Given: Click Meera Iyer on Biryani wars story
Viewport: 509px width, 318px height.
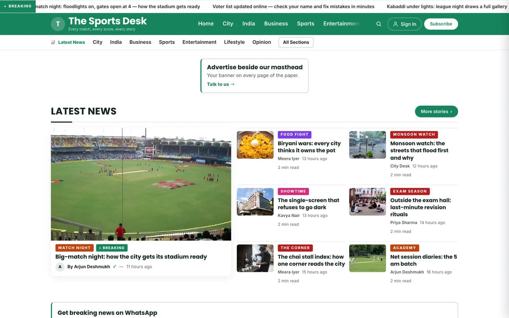Looking at the screenshot, I should click(x=288, y=159).
